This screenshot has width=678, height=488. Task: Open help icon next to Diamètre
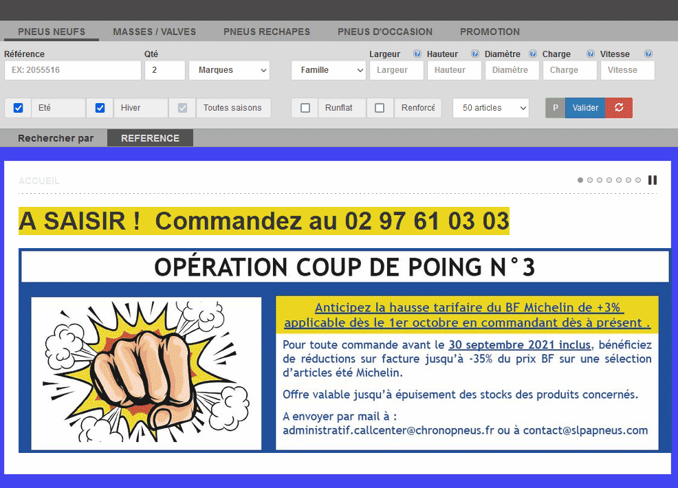pyautogui.click(x=533, y=54)
